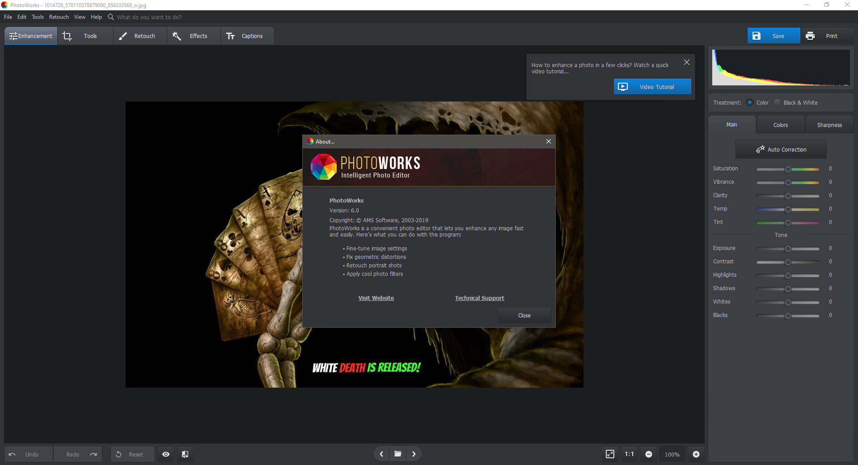The height and width of the screenshot is (465, 858).
Task: Click the Undo arrow icon
Action: (12, 454)
